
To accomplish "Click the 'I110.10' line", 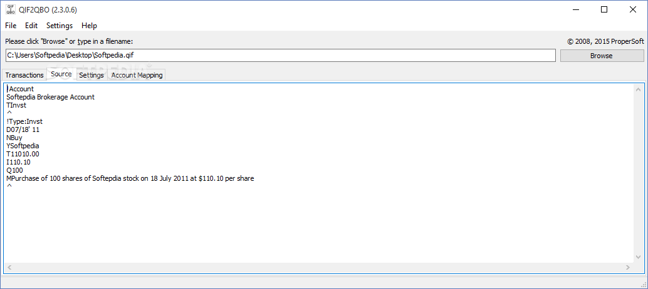I will pyautogui.click(x=19, y=163).
